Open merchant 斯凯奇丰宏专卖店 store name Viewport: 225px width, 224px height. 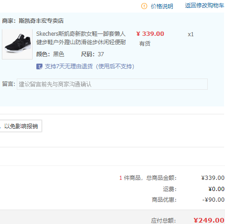pyautogui.click(x=41, y=21)
